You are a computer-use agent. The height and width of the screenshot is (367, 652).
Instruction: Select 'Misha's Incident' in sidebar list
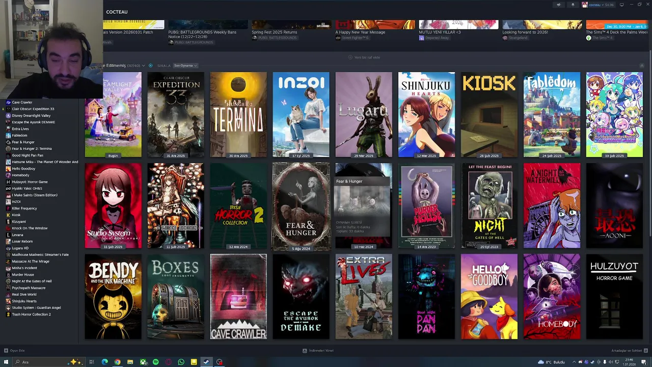click(x=24, y=268)
